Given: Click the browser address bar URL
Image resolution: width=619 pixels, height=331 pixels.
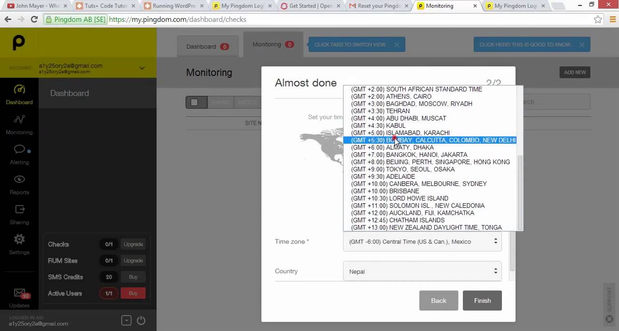Looking at the screenshot, I should point(177,19).
